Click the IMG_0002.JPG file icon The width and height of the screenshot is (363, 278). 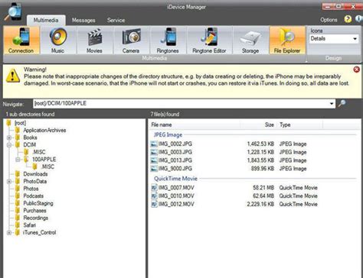(x=154, y=144)
